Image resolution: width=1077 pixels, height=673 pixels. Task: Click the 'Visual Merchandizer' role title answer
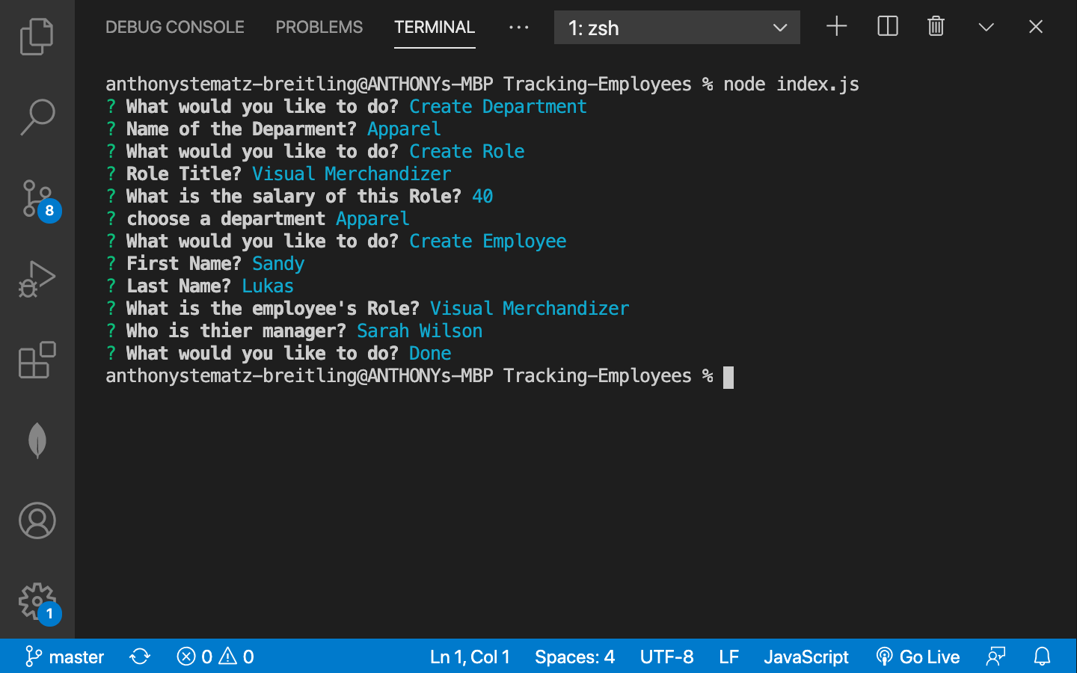352,173
